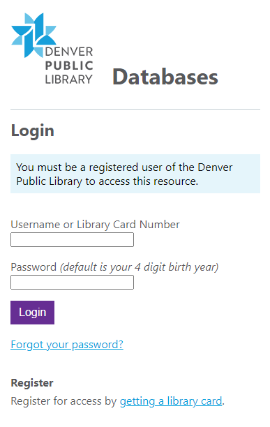This screenshot has height=427, width=270.
Task: Focus the Password input field
Action: click(72, 282)
